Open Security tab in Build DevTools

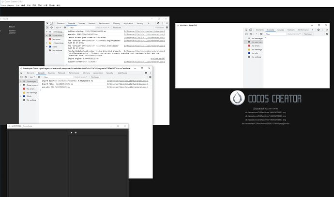click(140, 23)
